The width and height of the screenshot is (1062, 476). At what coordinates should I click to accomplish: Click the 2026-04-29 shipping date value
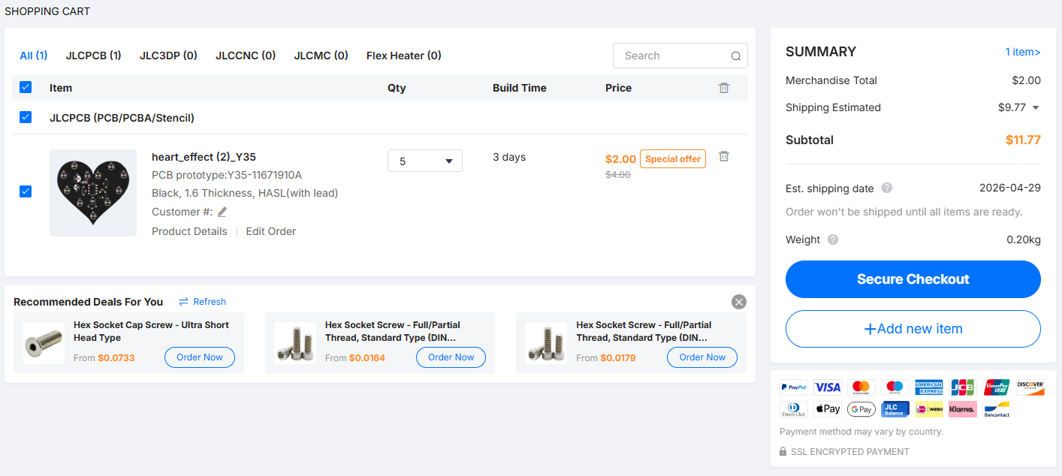pyautogui.click(x=1010, y=188)
